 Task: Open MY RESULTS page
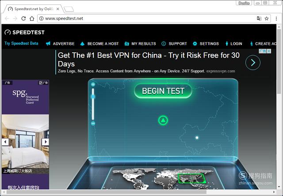coord(144,44)
